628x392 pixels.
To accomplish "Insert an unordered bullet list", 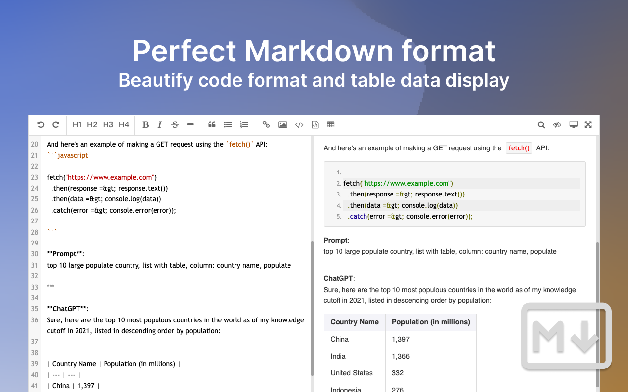I will [x=228, y=125].
